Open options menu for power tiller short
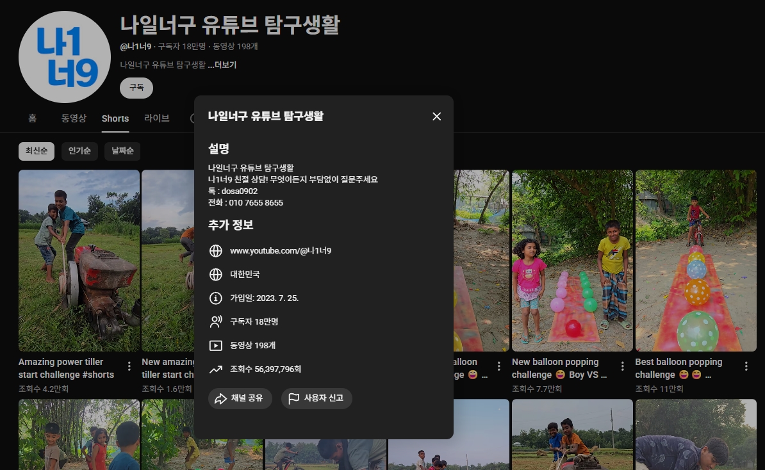This screenshot has height=470, width=765. point(129,366)
